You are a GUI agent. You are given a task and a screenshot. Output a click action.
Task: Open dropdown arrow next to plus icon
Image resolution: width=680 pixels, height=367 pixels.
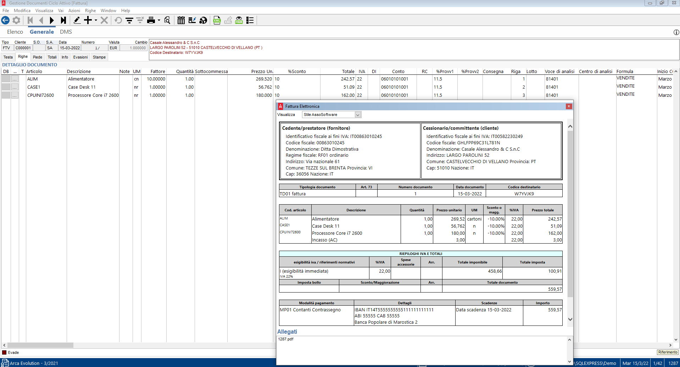[x=96, y=20]
